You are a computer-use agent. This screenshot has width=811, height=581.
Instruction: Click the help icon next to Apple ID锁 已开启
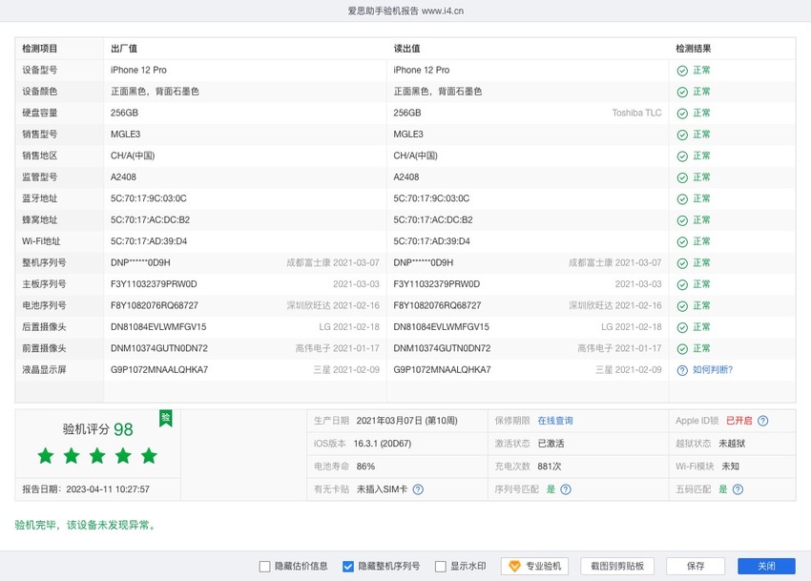[763, 421]
